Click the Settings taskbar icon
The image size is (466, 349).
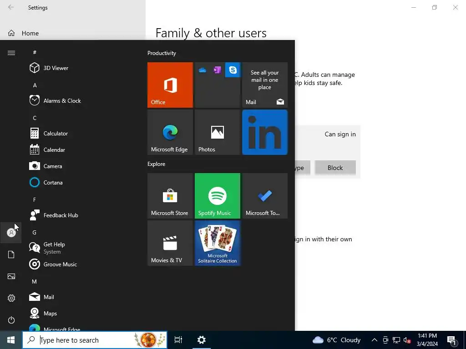click(202, 340)
